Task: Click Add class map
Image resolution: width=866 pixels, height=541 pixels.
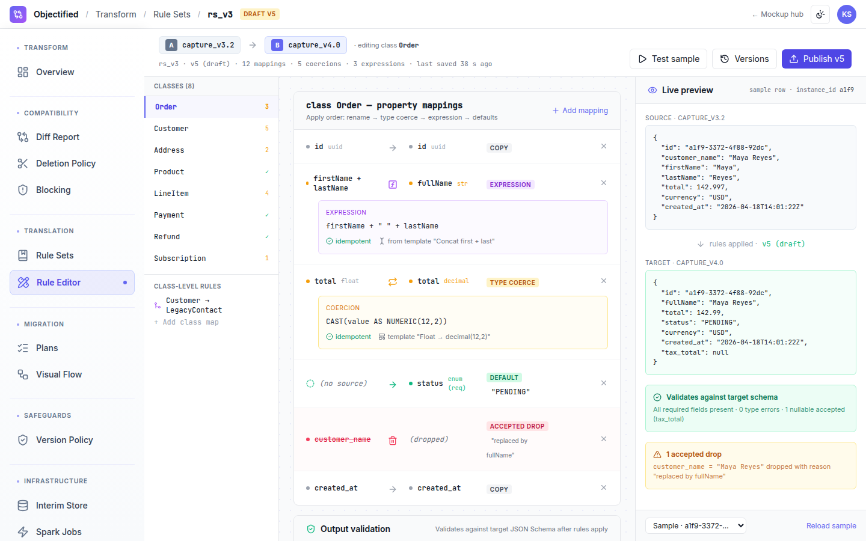Action: (186, 322)
